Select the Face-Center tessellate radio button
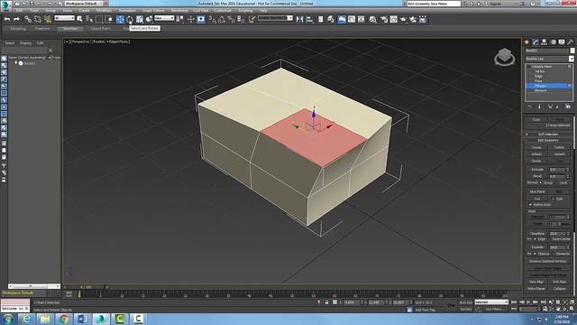The width and height of the screenshot is (577, 325). pyautogui.click(x=550, y=239)
